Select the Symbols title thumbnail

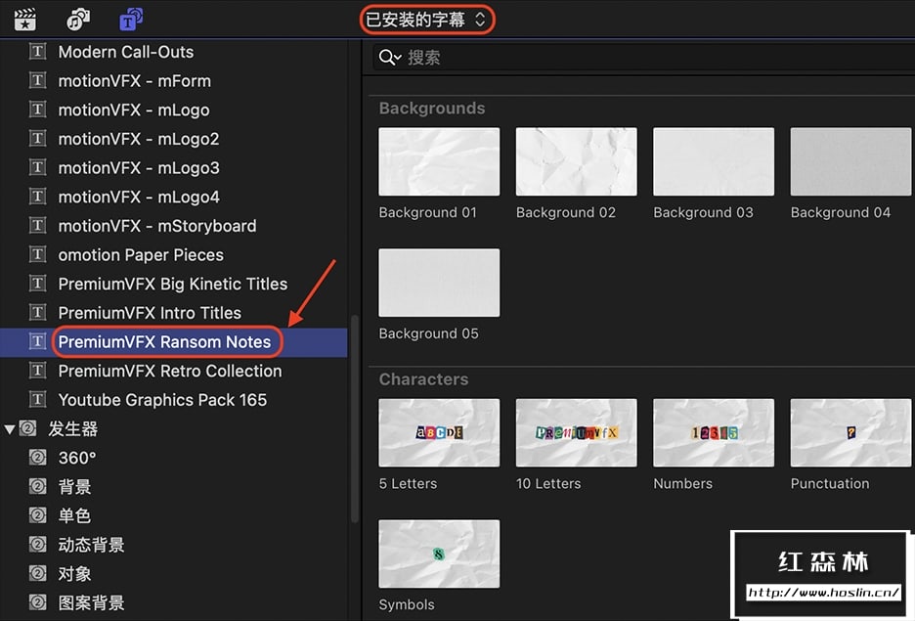pyautogui.click(x=439, y=554)
